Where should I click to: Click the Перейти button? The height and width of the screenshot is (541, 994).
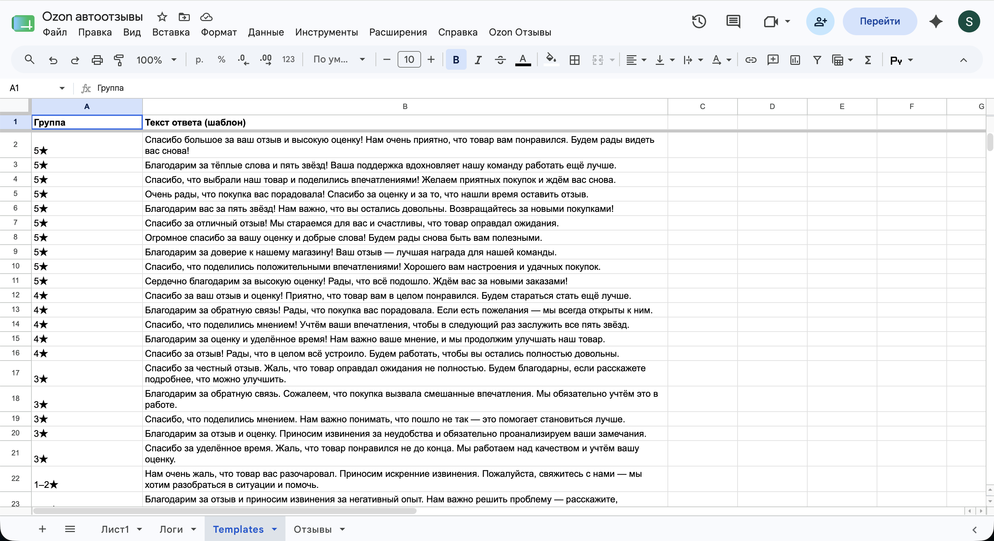click(879, 21)
